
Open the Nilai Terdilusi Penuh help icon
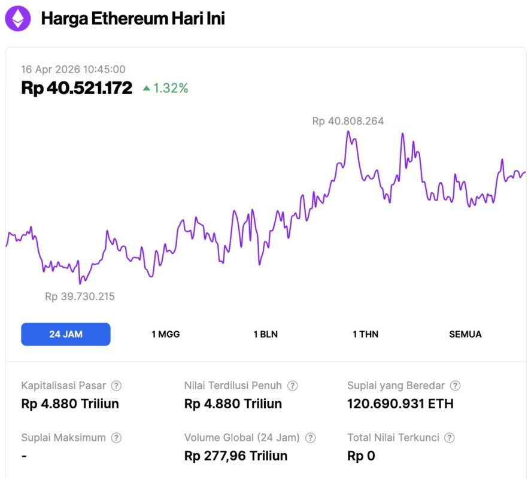click(x=293, y=386)
